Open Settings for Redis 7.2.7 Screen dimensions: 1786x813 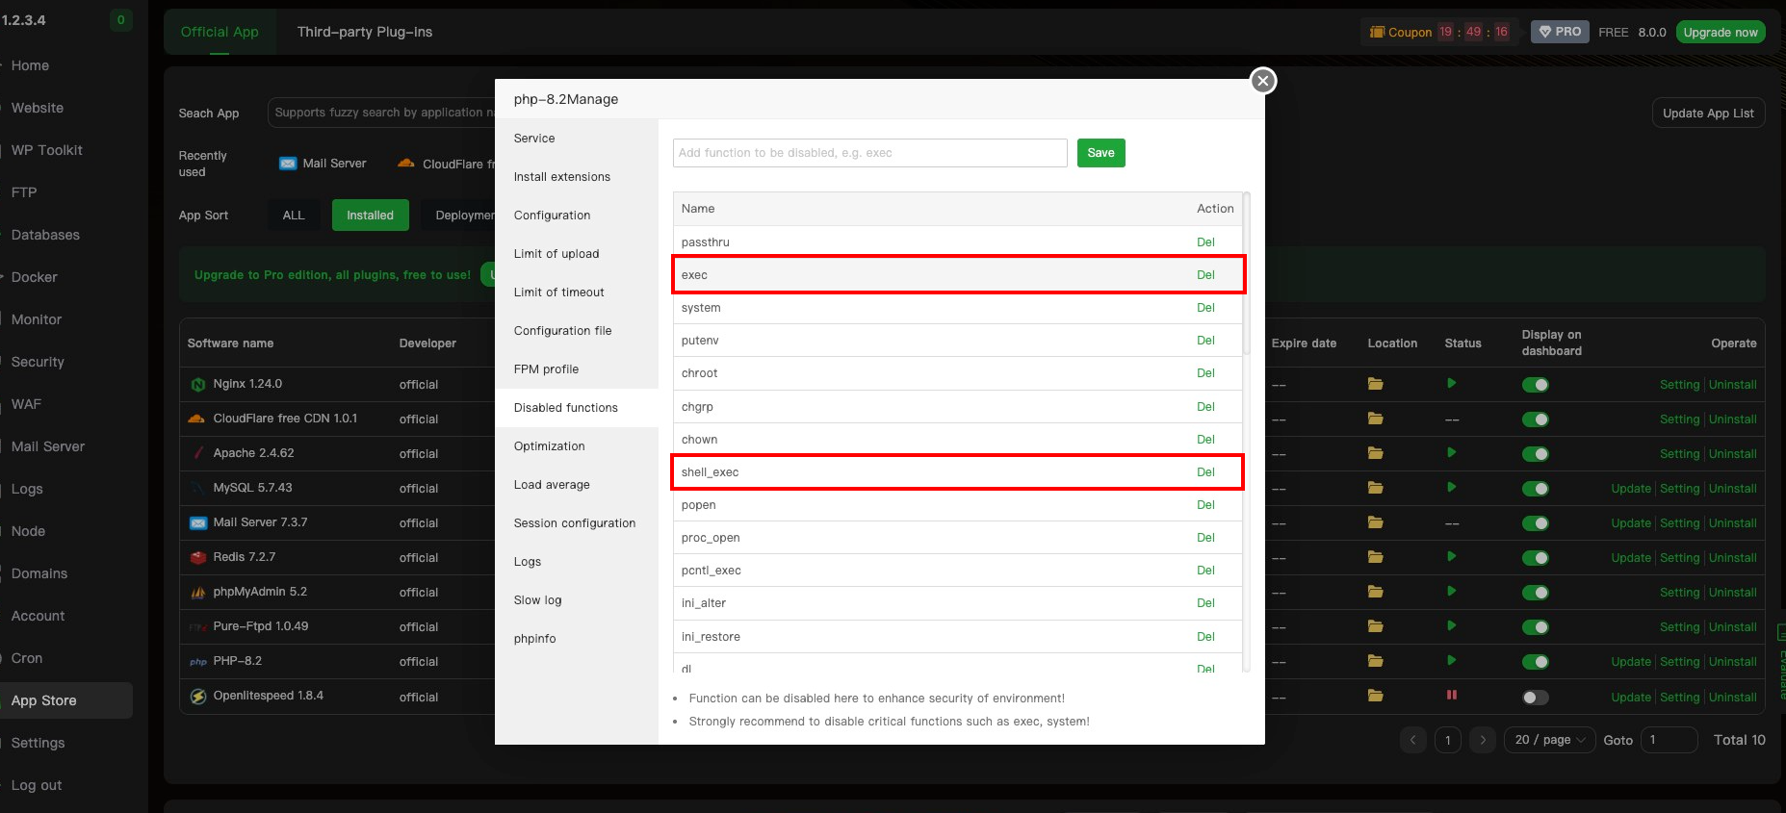click(1679, 558)
